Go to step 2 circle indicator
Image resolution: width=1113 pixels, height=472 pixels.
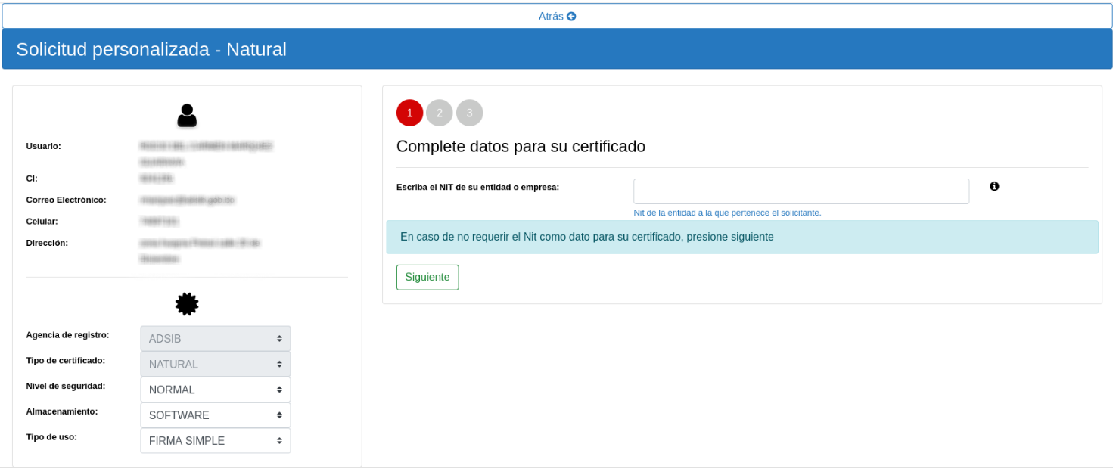click(440, 113)
